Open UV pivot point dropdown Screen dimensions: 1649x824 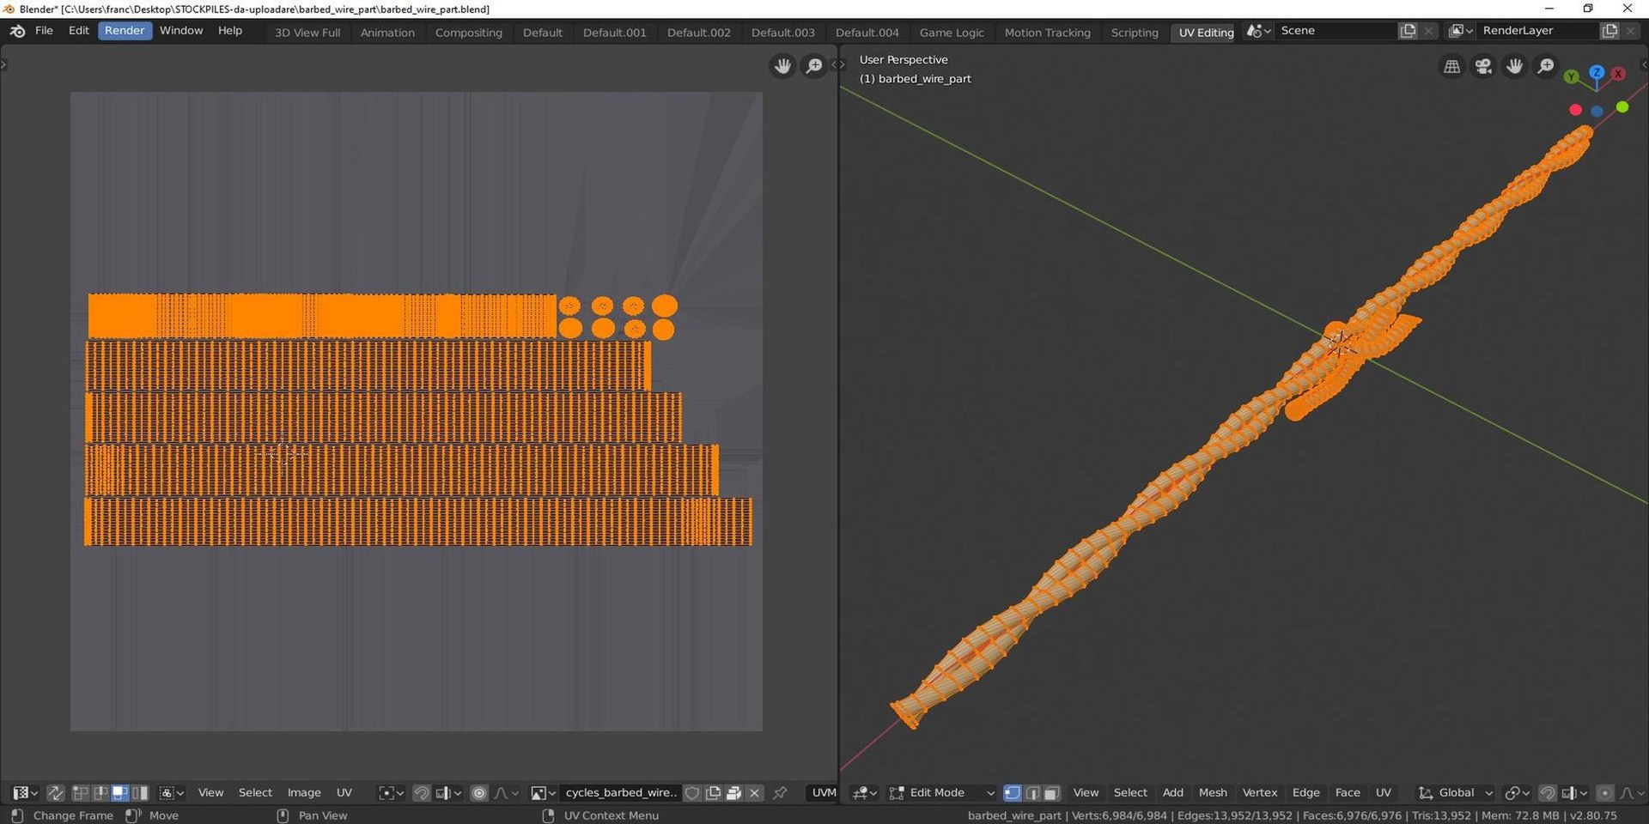391,793
